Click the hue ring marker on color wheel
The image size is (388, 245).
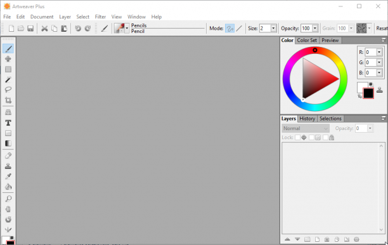(314, 50)
